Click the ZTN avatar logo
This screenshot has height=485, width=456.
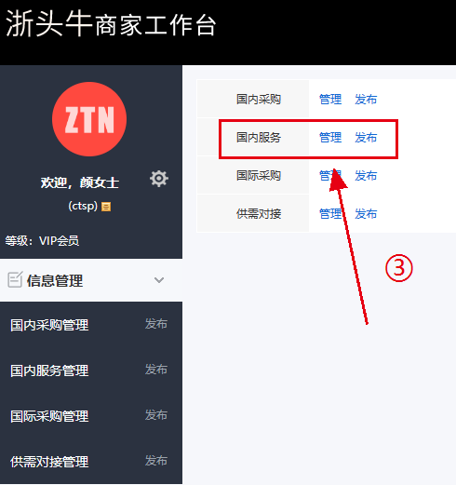tap(89, 119)
